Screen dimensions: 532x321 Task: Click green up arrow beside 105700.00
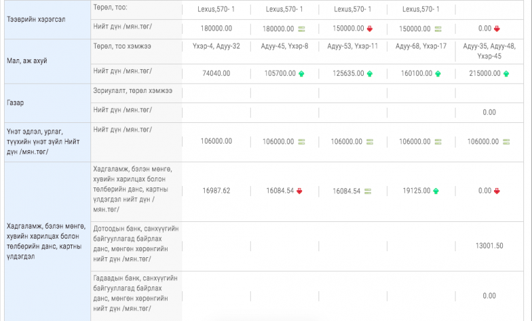[x=301, y=74]
